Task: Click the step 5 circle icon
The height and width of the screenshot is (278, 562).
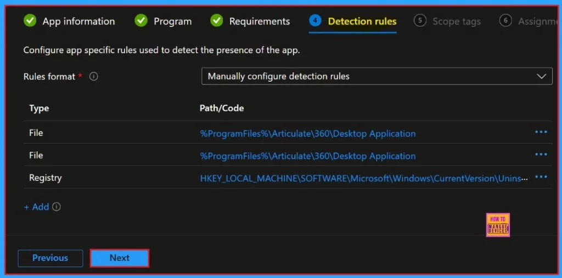Action: tap(420, 21)
